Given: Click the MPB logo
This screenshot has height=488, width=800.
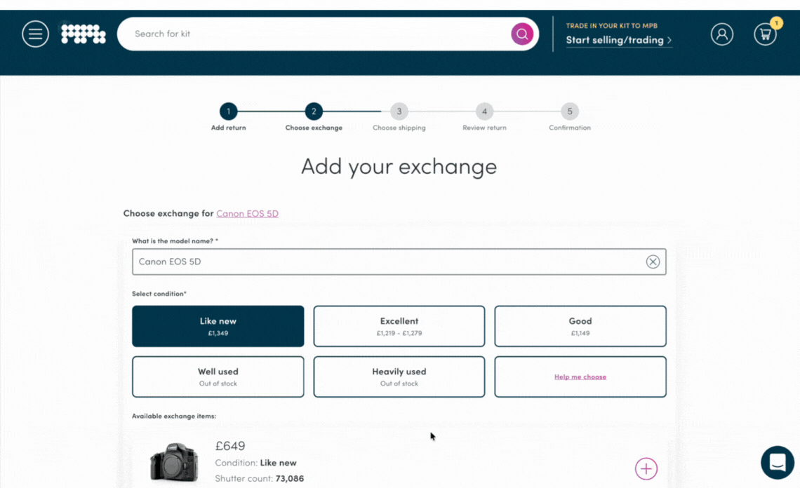Looking at the screenshot, I should click(x=84, y=34).
